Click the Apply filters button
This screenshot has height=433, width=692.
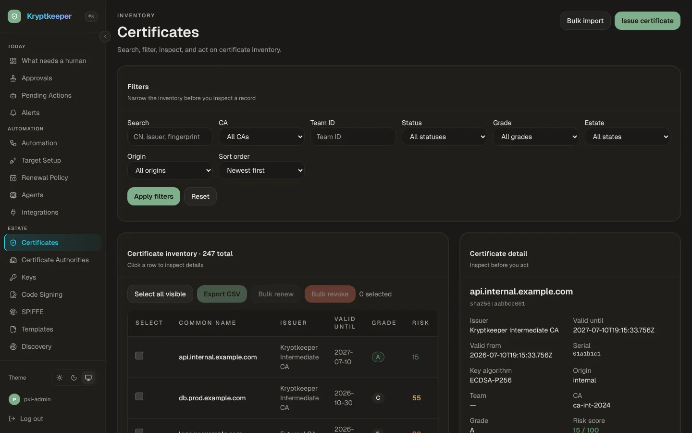[154, 196]
